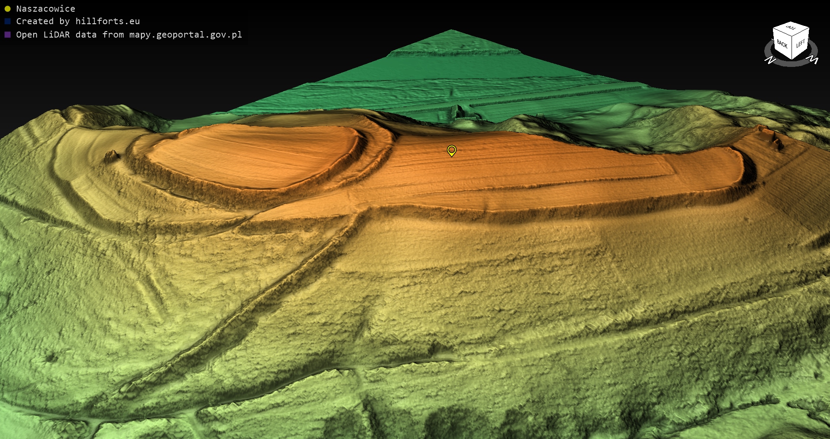Screen dimensions: 830x439
Task: Toggle the Naszacowice legend entry
Action: (x=45, y=9)
